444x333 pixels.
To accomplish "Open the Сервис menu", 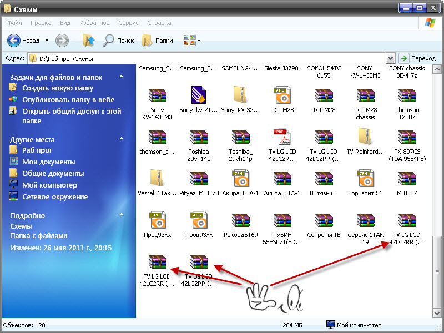I will pos(128,23).
